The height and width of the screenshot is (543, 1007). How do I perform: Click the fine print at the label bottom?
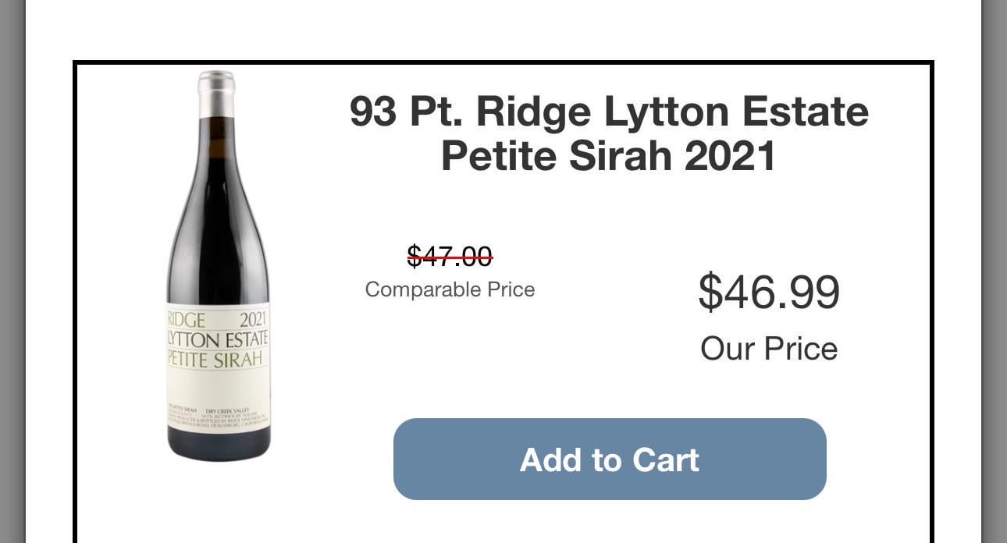point(218,416)
